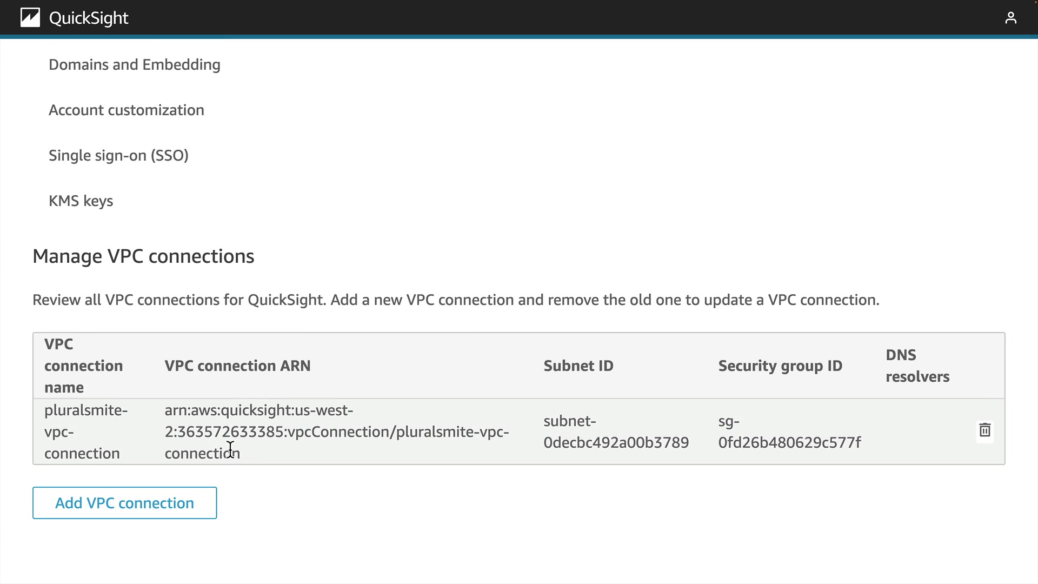Click the VPC connection ARN column header
Image resolution: width=1038 pixels, height=584 pixels.
click(x=238, y=366)
